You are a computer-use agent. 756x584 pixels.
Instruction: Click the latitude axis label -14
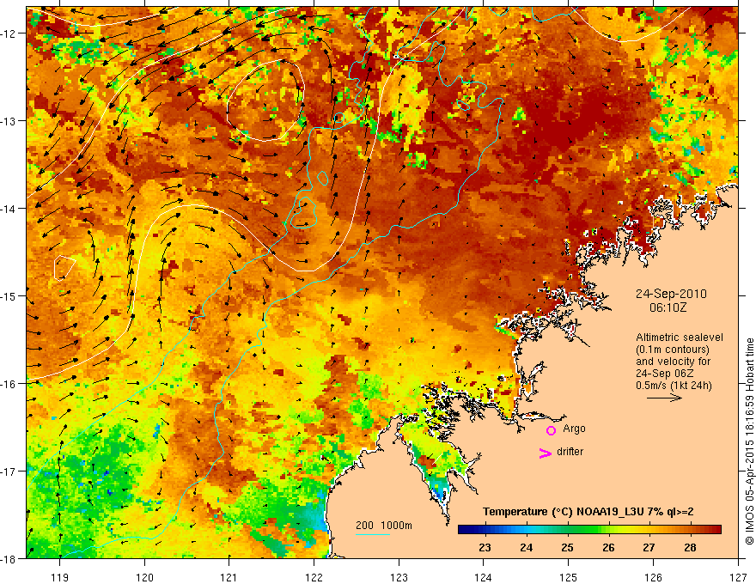coord(9,208)
